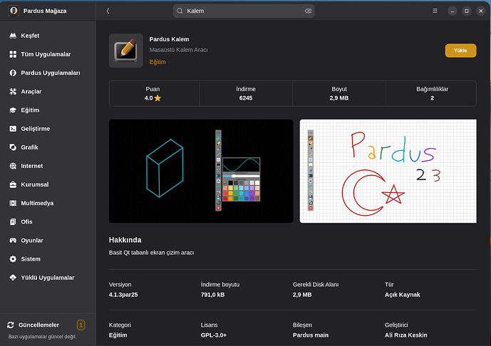Click the updates count badge showing 1
491x346 pixels.
(81, 325)
